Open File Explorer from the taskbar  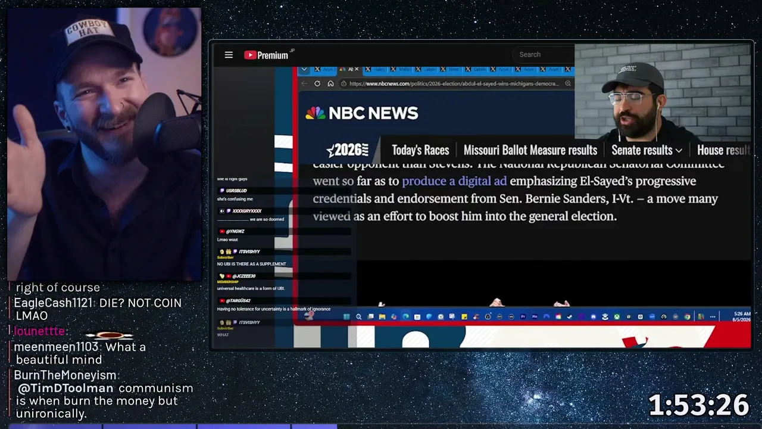(x=382, y=317)
